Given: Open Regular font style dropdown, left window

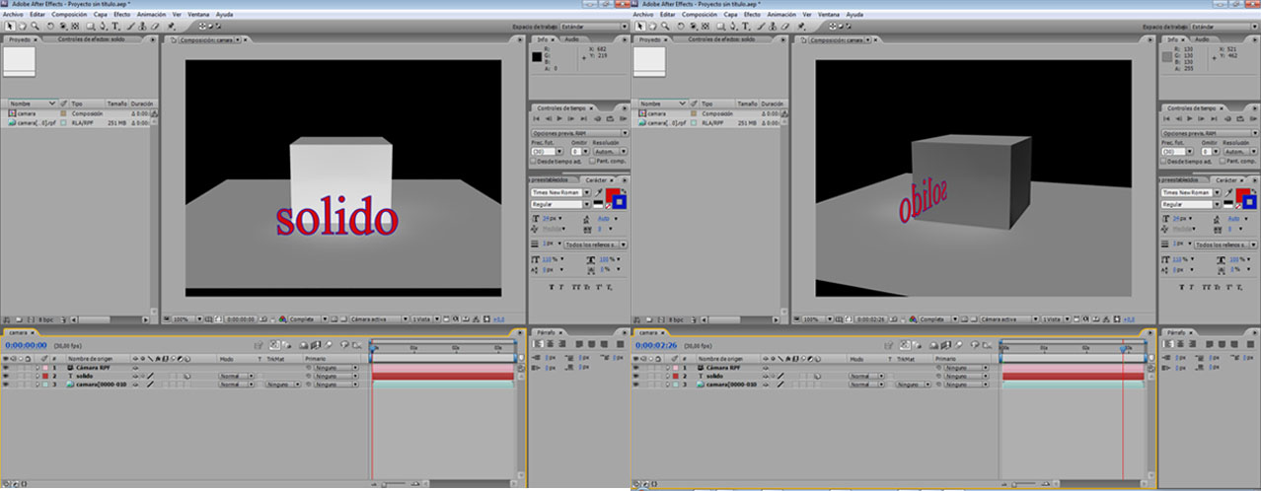Looking at the screenshot, I should tap(561, 204).
